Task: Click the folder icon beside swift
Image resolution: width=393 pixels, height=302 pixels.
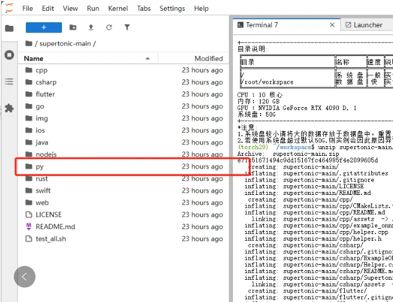Action: coord(29,190)
